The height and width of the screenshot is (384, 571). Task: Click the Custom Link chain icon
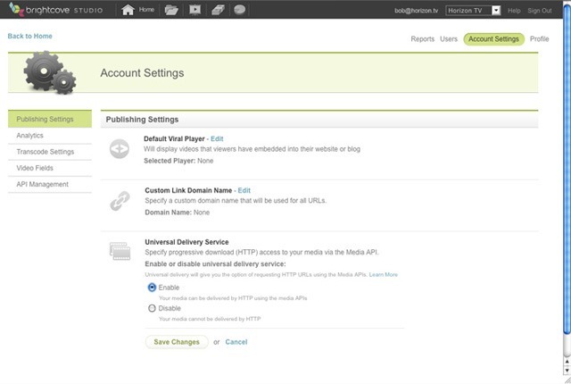[120, 201]
